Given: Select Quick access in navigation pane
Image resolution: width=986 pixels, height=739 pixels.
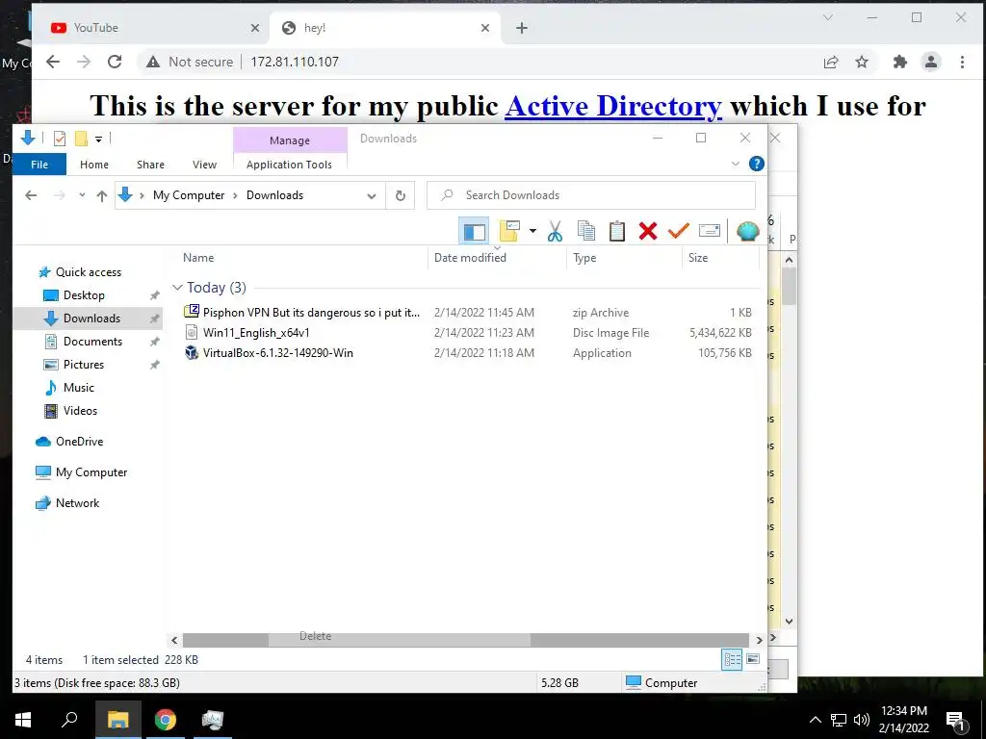Looking at the screenshot, I should pos(88,272).
